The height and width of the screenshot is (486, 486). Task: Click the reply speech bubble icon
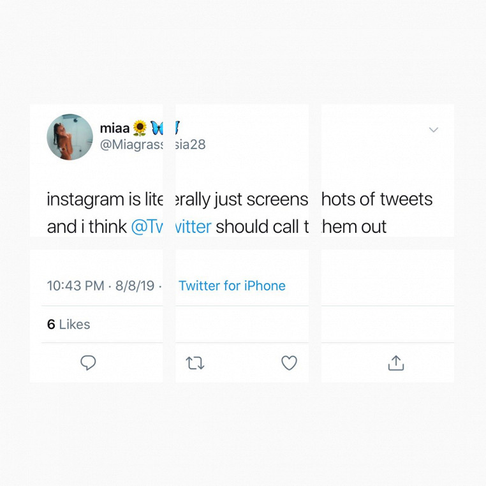(x=88, y=363)
